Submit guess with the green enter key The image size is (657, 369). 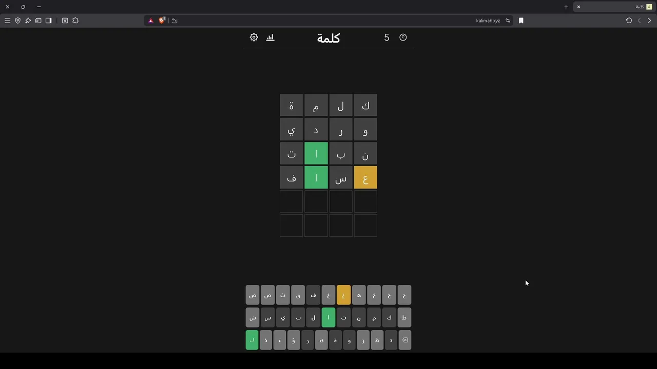pyautogui.click(x=252, y=340)
